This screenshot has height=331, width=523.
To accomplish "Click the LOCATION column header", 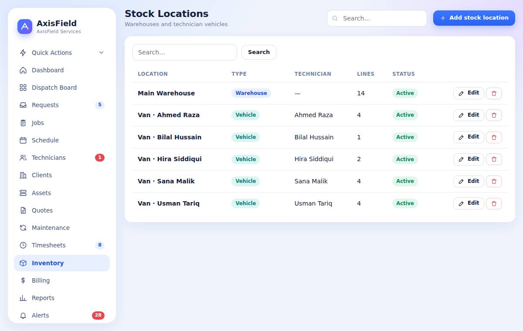I will [153, 74].
